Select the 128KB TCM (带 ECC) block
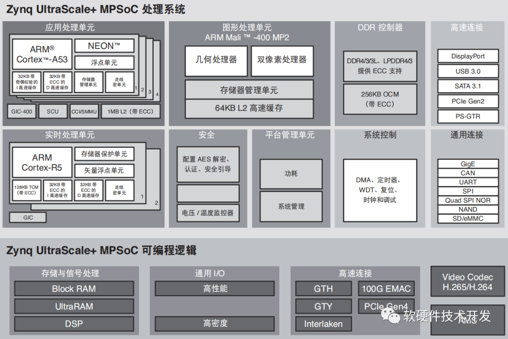 (x=26, y=190)
